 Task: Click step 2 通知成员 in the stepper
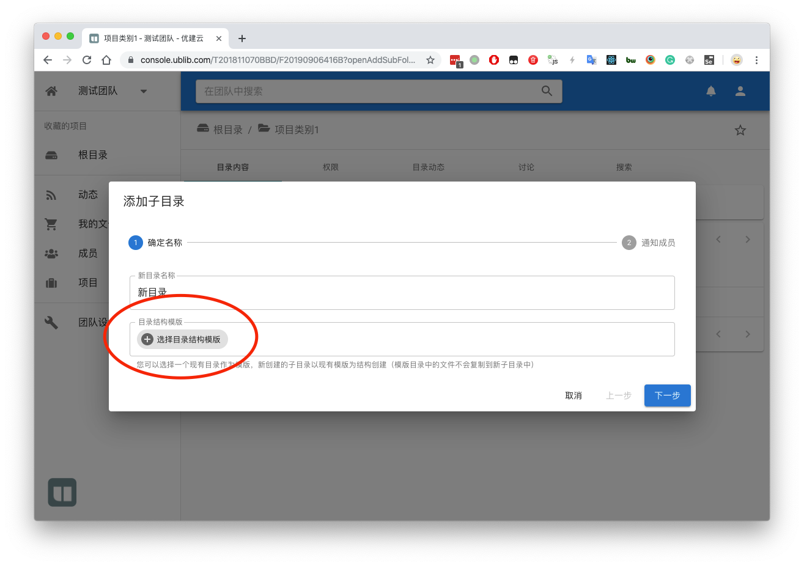(x=649, y=243)
